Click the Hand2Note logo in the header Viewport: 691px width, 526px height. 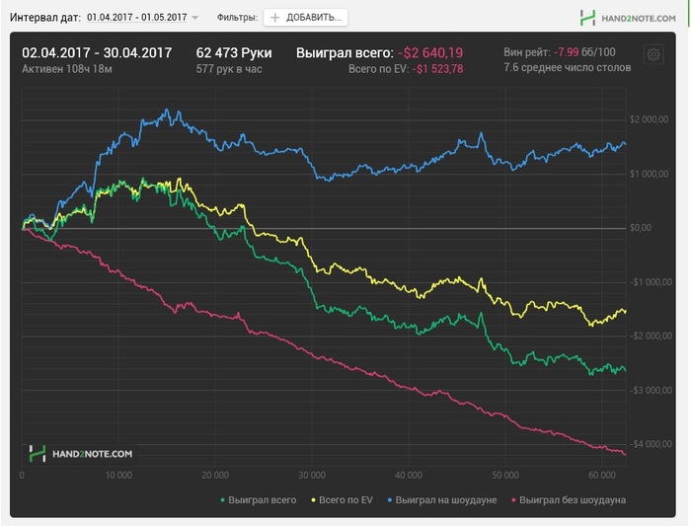(x=627, y=18)
